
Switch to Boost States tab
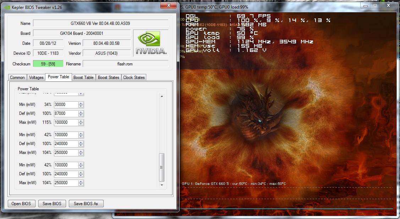coord(108,78)
